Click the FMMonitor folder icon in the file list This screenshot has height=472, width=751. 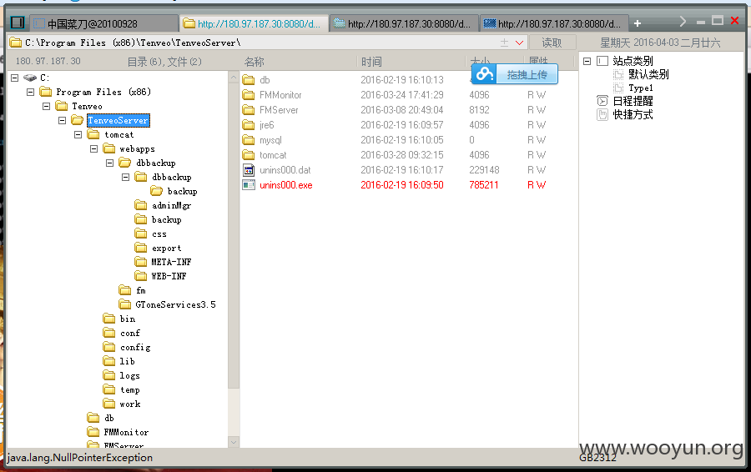pos(249,95)
